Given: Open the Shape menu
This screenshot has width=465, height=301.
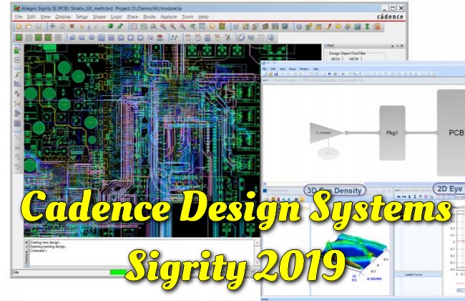Looking at the screenshot, I should 99,17.
